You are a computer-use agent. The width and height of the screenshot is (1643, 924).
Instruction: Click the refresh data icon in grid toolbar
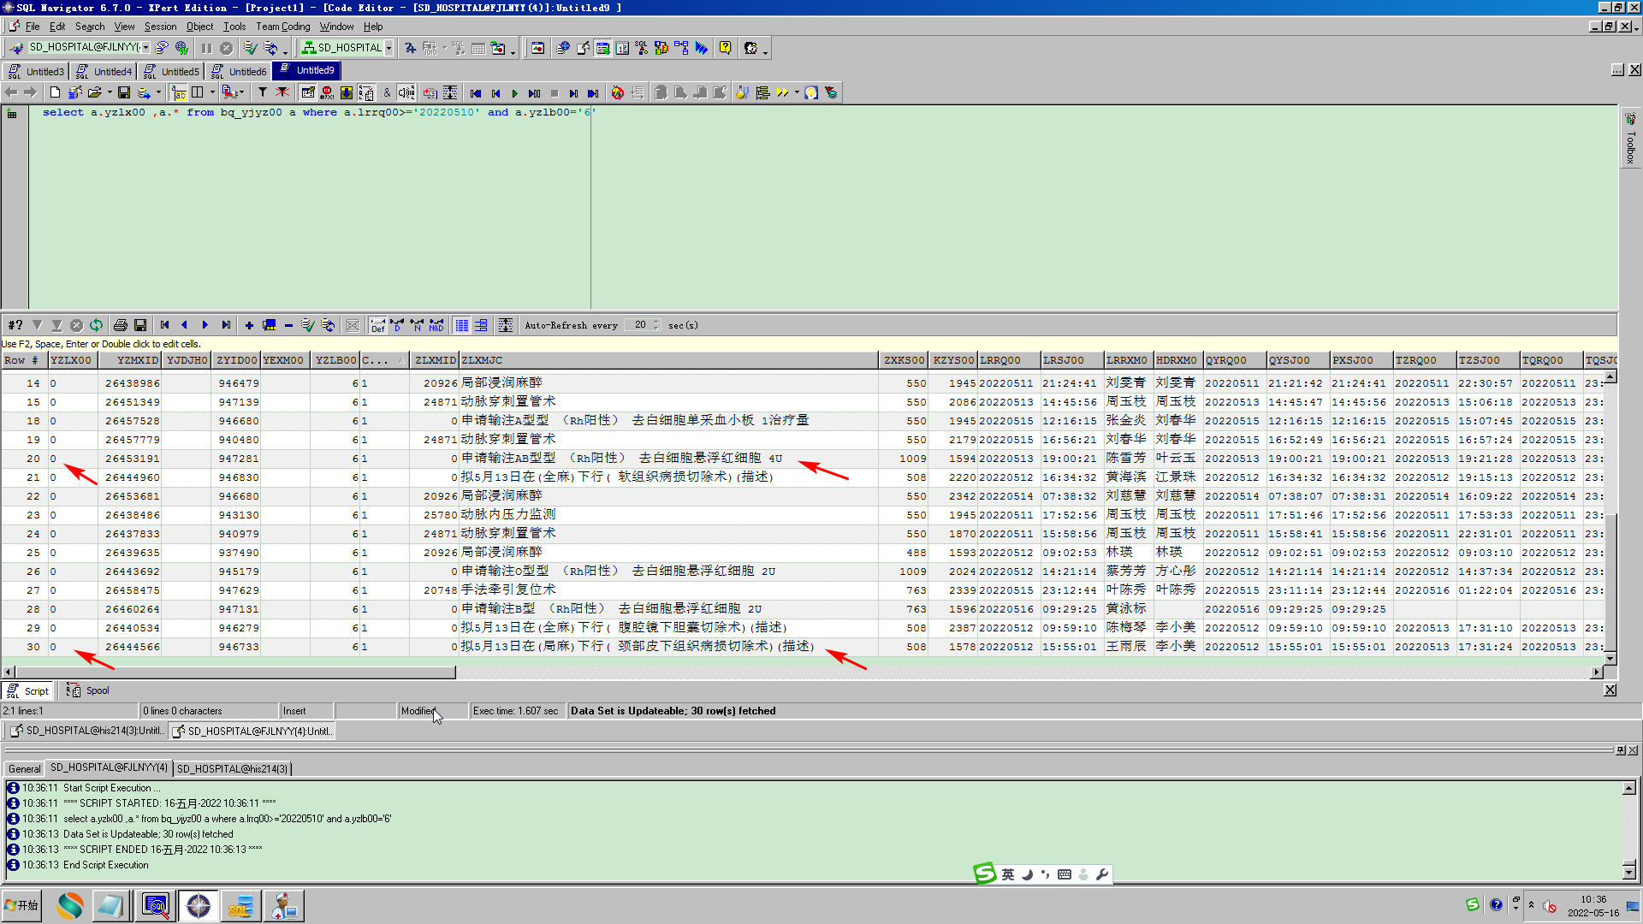click(96, 325)
